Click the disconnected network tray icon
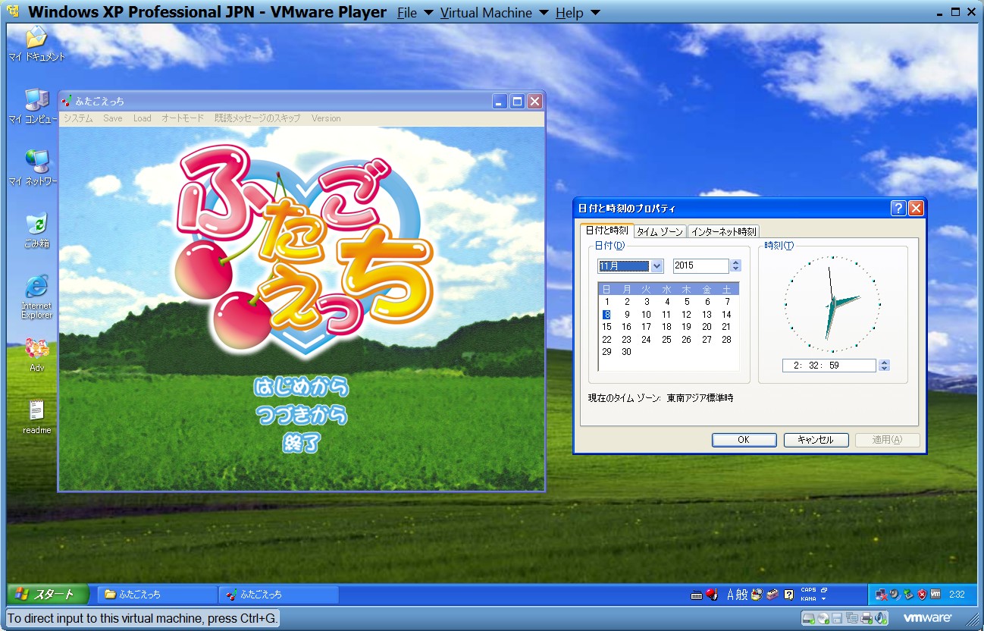This screenshot has width=984, height=631. [882, 595]
